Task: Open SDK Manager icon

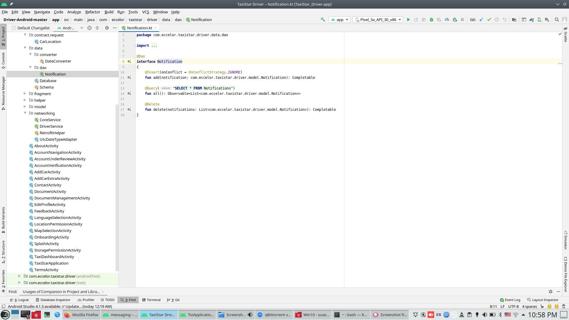Action: pyautogui.click(x=547, y=20)
